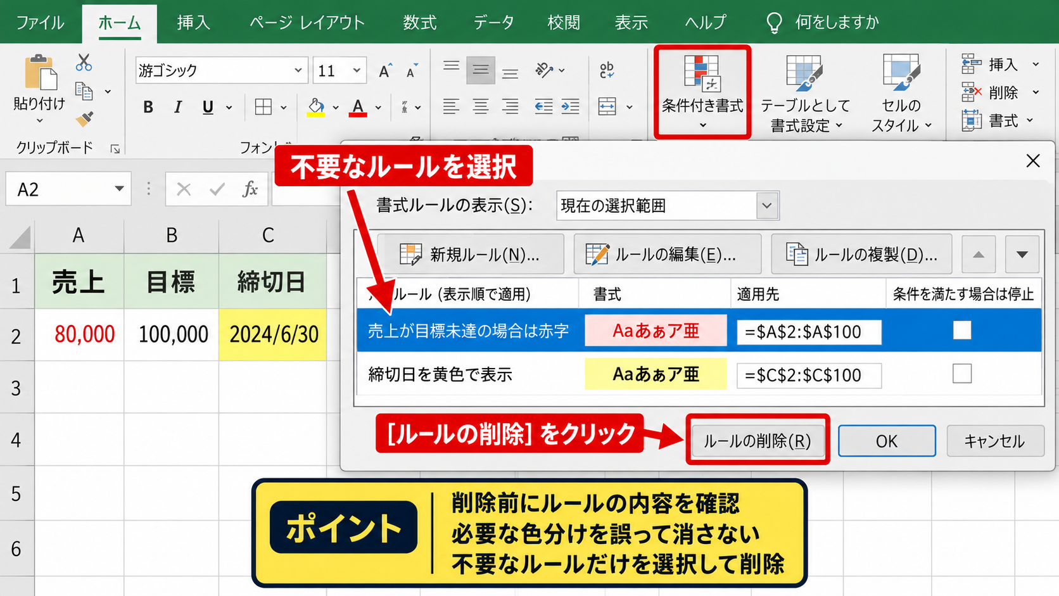Open the cell borders tool

263,107
